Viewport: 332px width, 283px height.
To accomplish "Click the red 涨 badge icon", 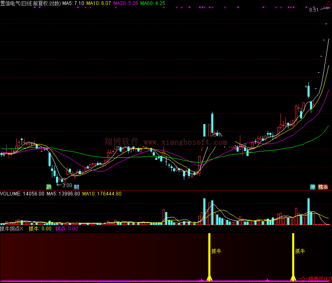I will [x=326, y=187].
